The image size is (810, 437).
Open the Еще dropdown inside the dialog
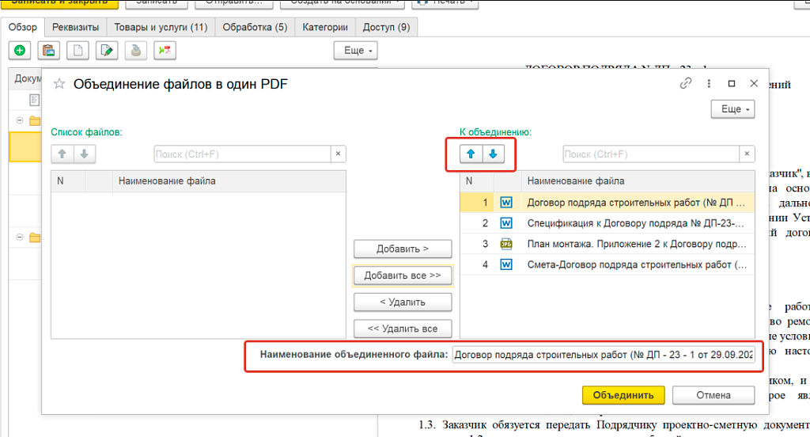[x=733, y=109]
